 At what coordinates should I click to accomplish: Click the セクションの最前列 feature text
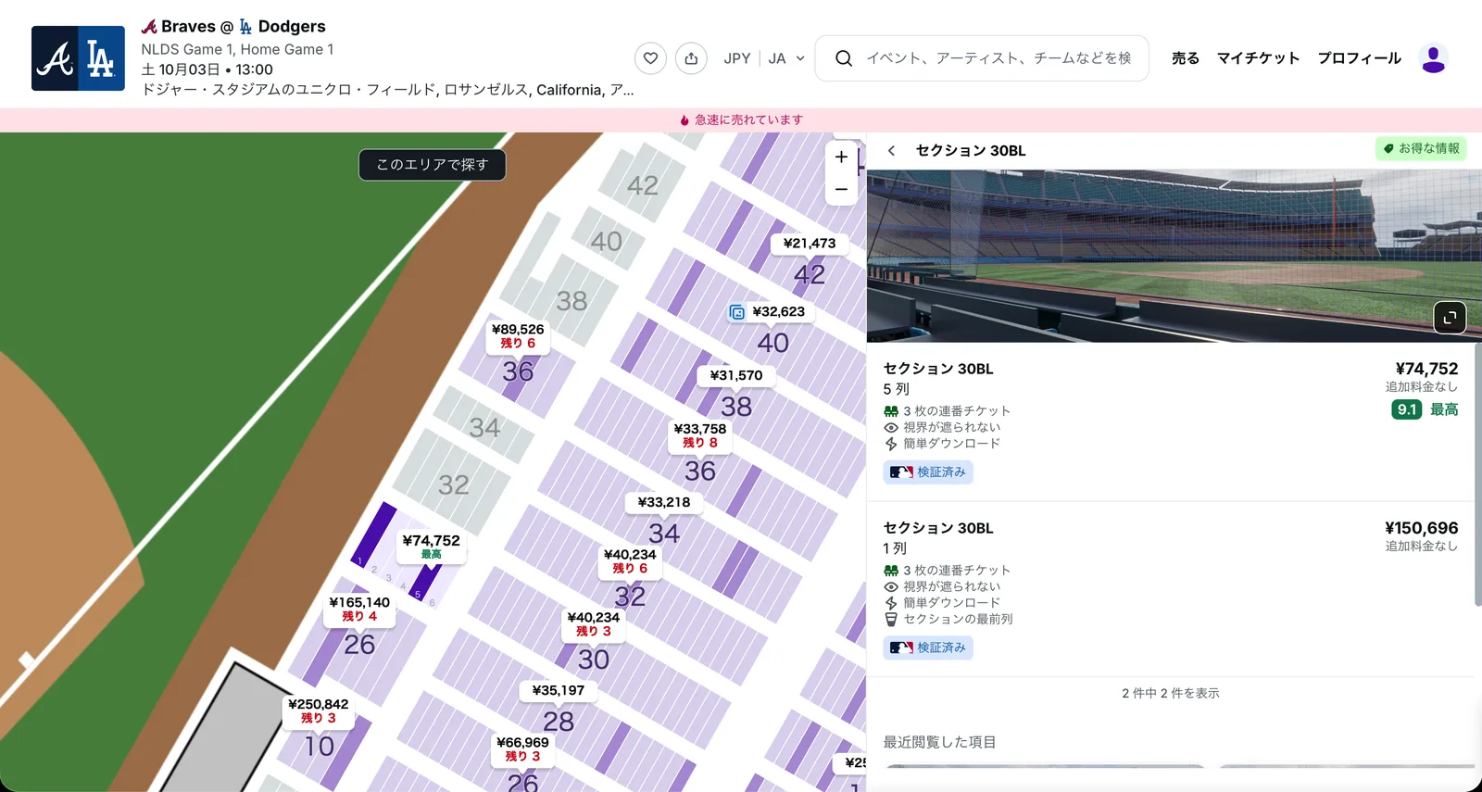(x=958, y=619)
